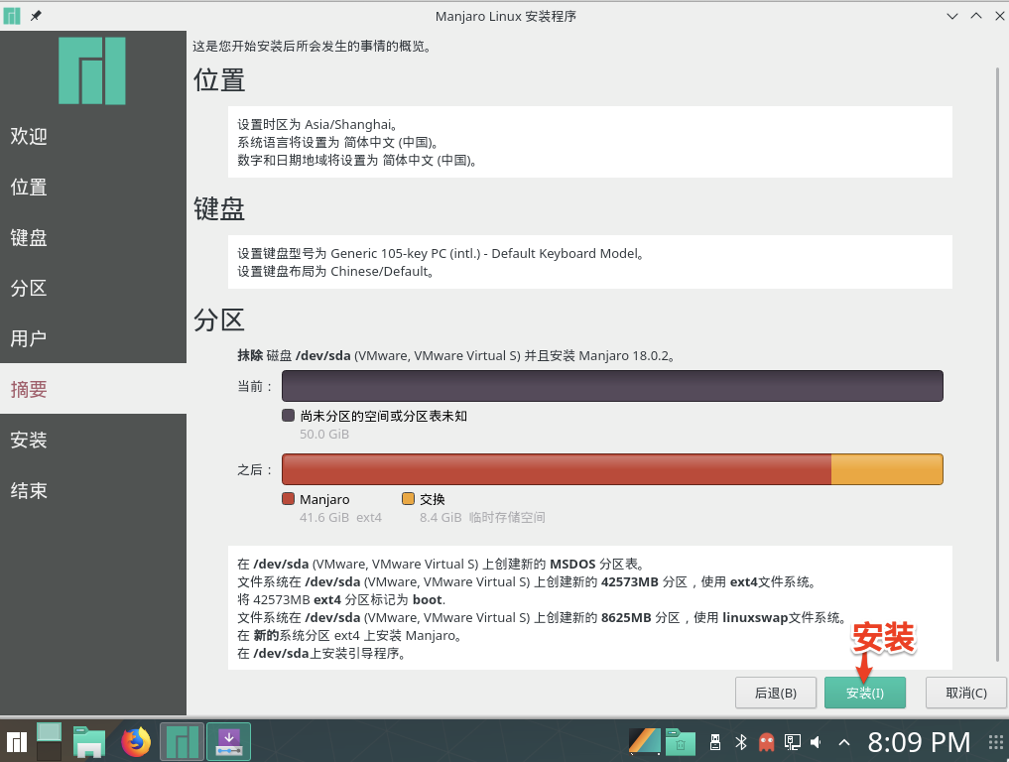Launch Firefox from the taskbar
The width and height of the screenshot is (1009, 762).
coord(136,741)
